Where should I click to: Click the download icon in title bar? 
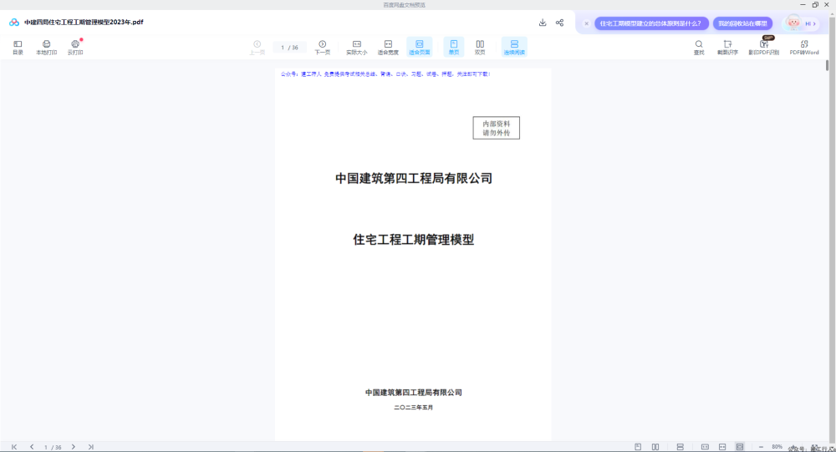543,23
